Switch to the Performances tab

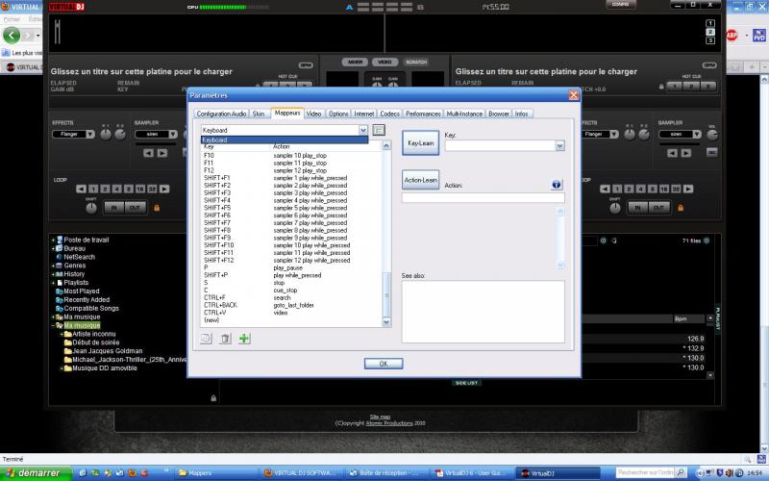tap(422, 114)
